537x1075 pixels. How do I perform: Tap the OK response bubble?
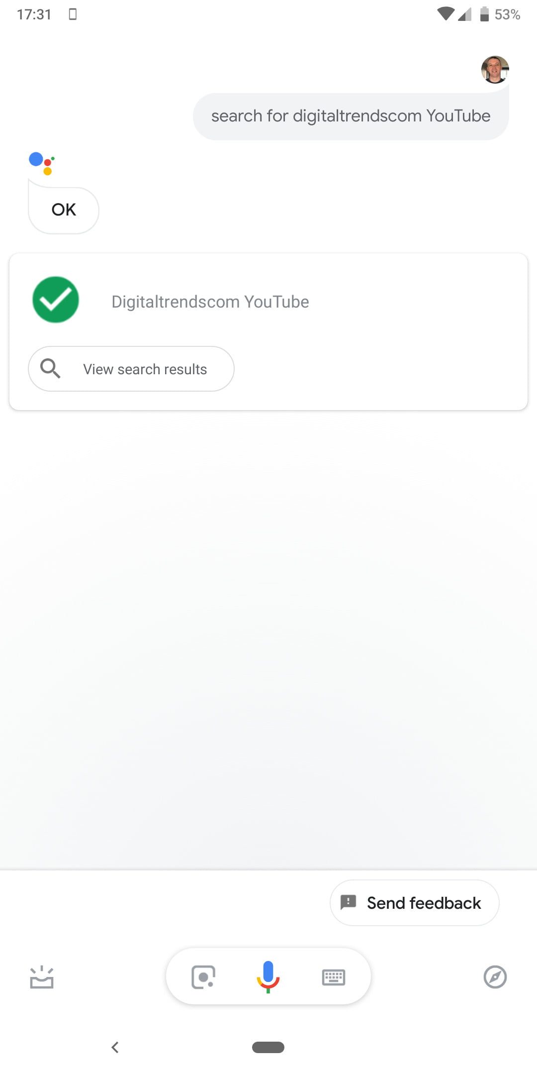coord(64,210)
